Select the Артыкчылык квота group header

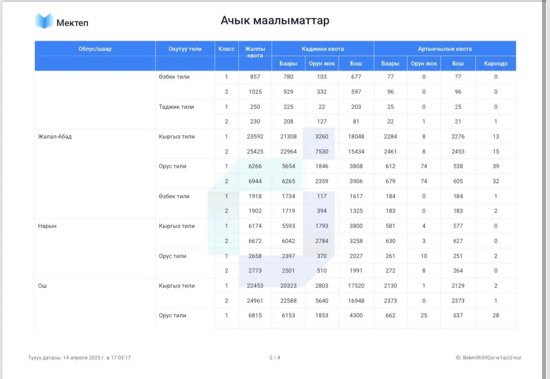click(x=445, y=49)
